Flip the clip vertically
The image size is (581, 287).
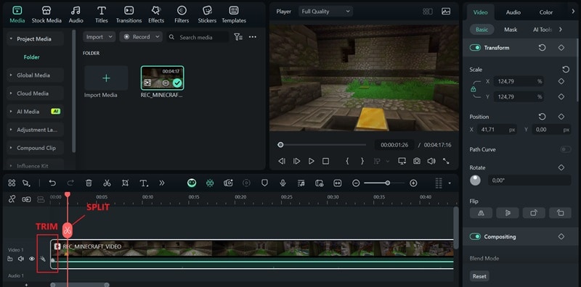[x=507, y=213]
